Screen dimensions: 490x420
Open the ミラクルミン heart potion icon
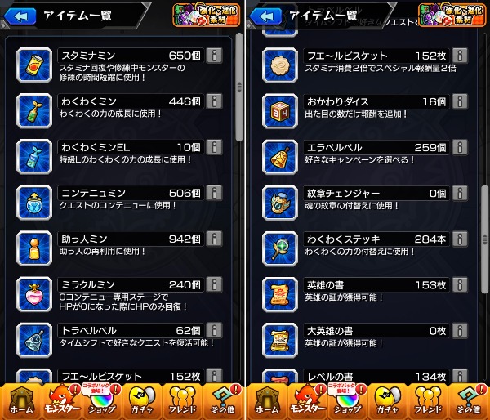click(34, 294)
